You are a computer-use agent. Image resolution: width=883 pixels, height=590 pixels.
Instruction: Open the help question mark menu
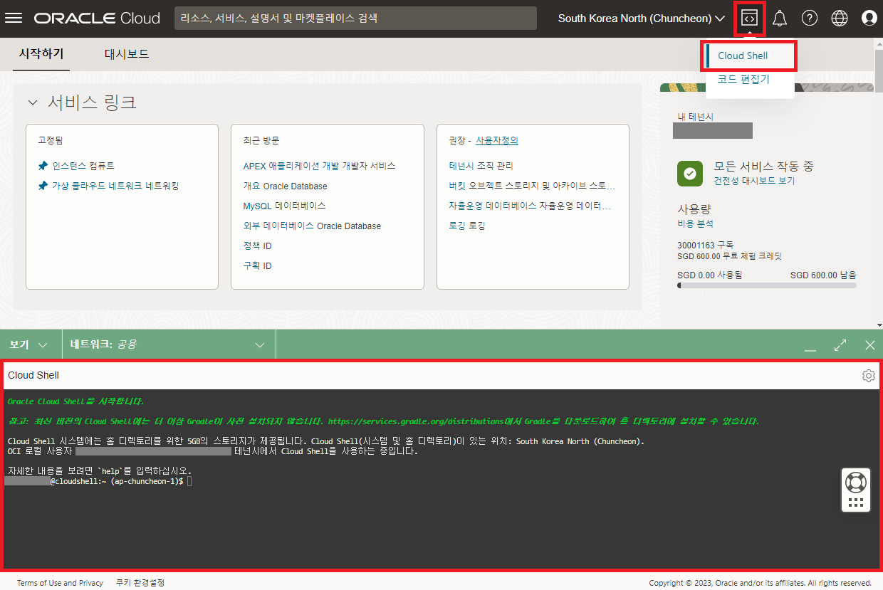coord(810,19)
